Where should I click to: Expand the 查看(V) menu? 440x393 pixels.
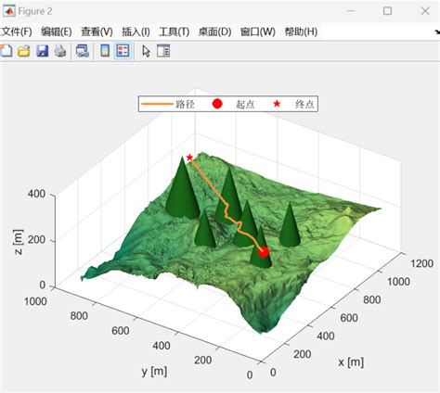coord(97,32)
